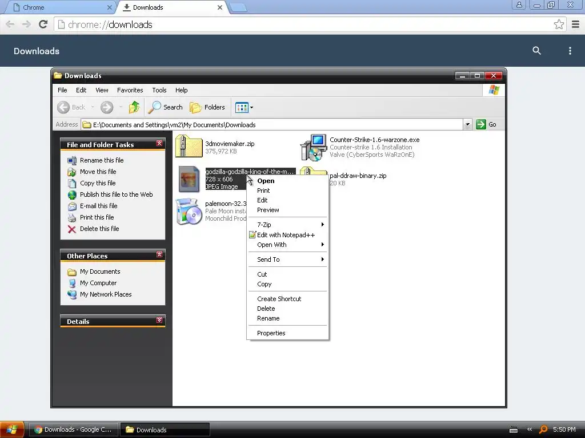Select pal-ddraw-binary.zip file name
585x438 pixels.
[x=358, y=176]
